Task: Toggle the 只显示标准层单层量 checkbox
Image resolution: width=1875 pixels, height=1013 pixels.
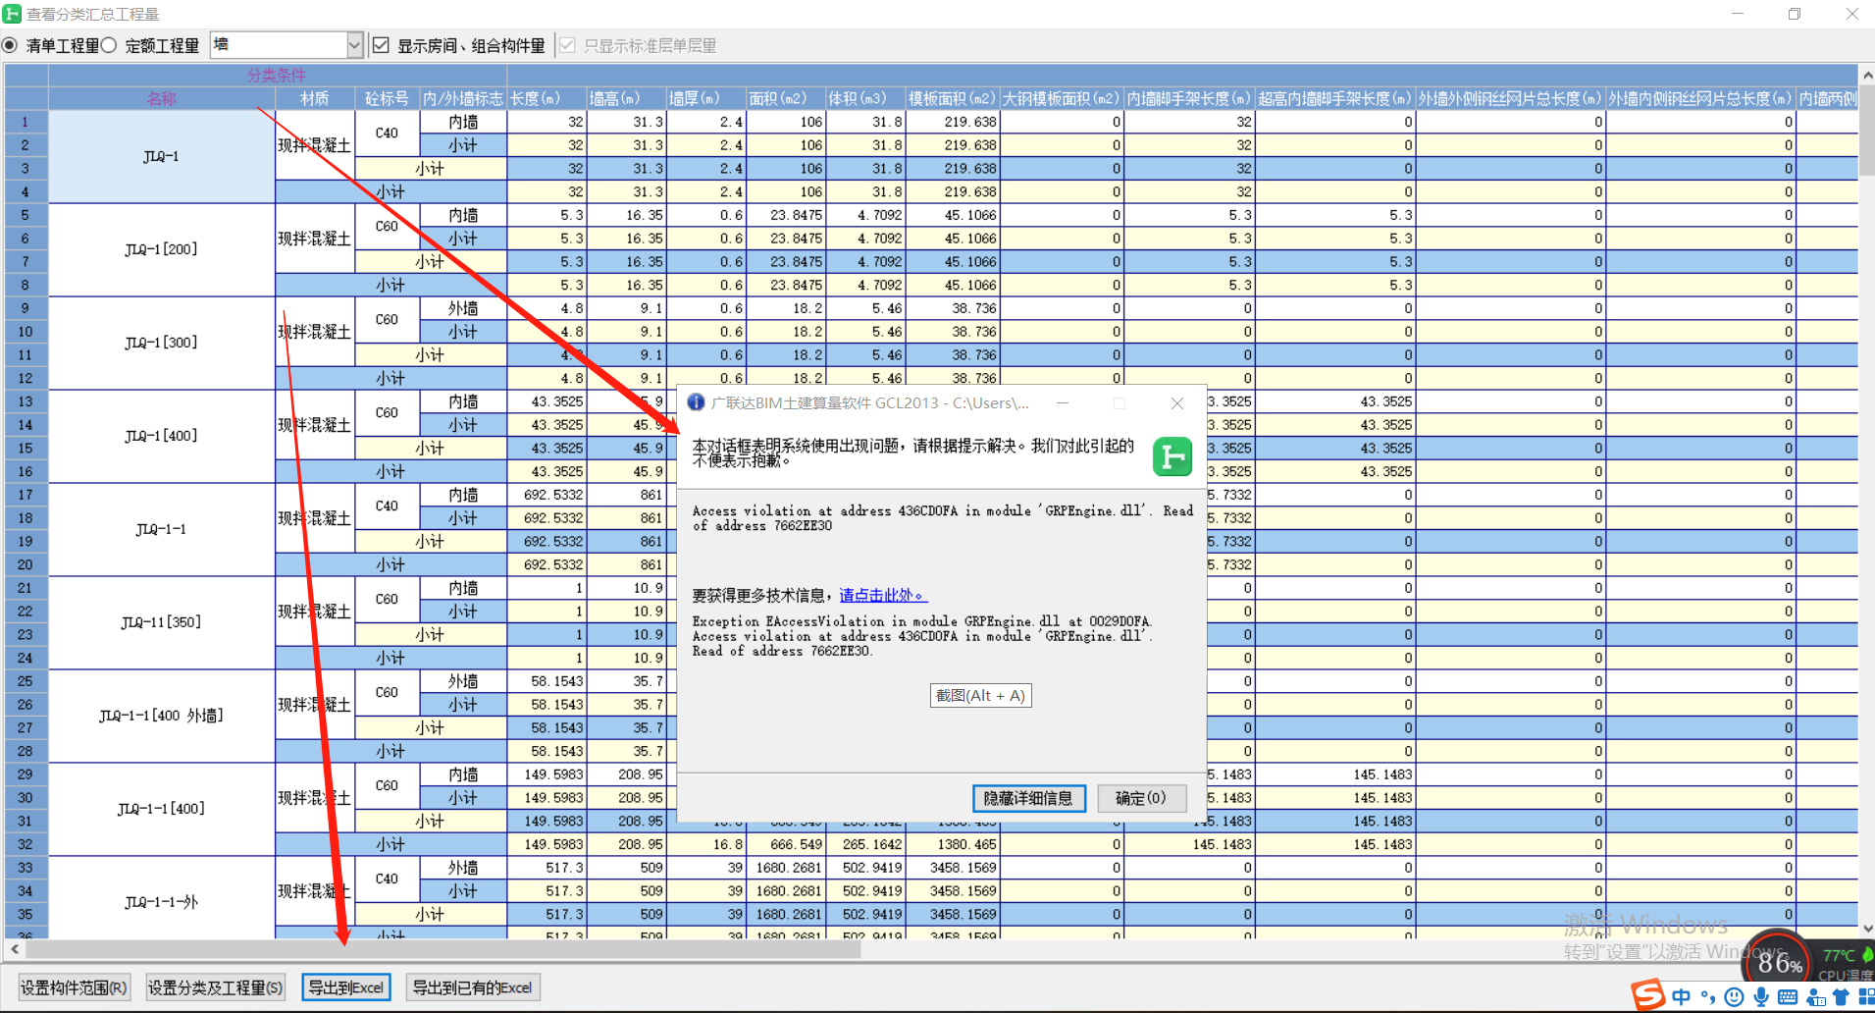Action: [566, 45]
